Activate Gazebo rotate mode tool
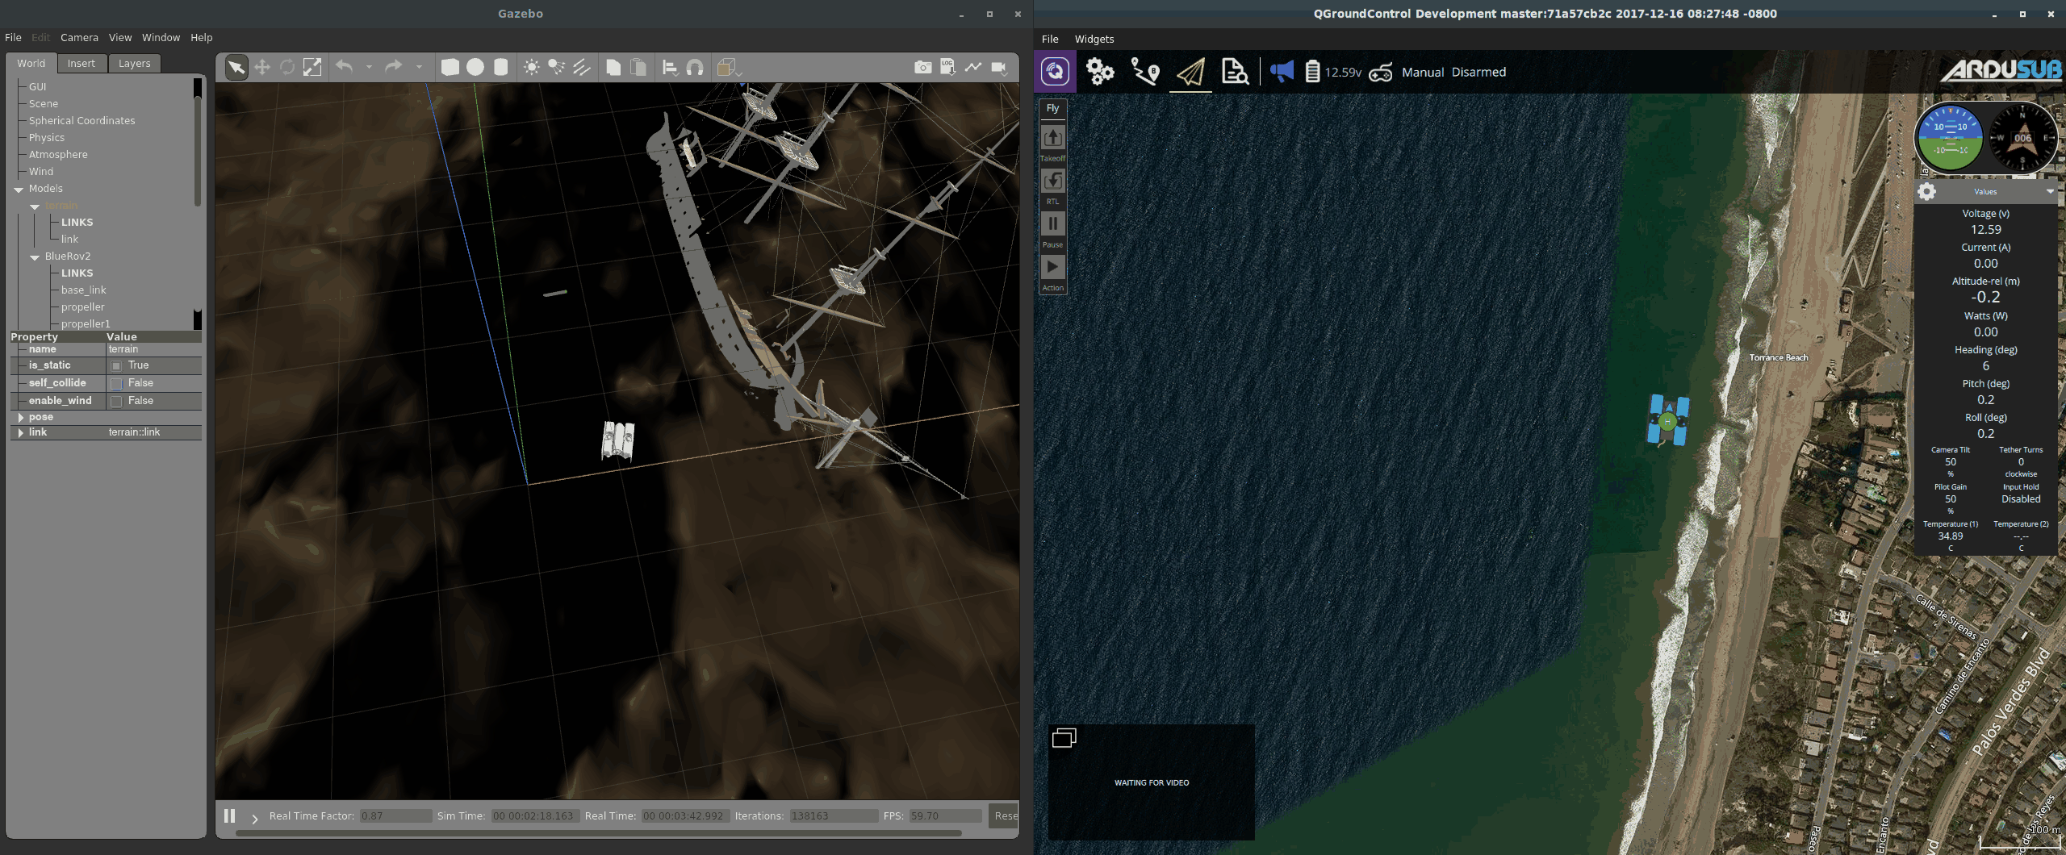2066x855 pixels. (287, 68)
